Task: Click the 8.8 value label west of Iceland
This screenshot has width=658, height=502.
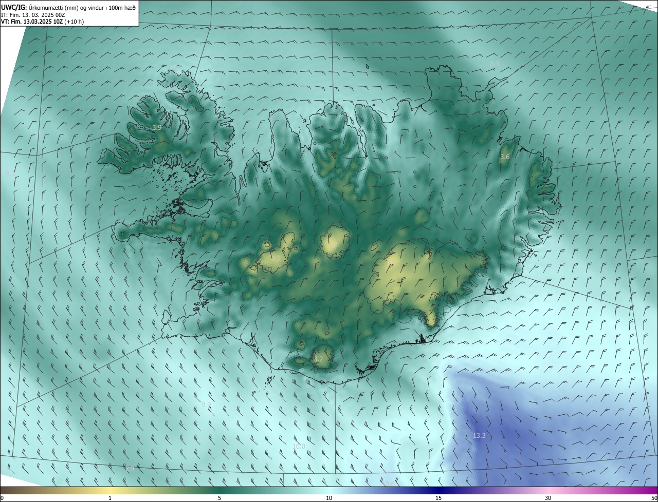Action: (x=89, y=263)
